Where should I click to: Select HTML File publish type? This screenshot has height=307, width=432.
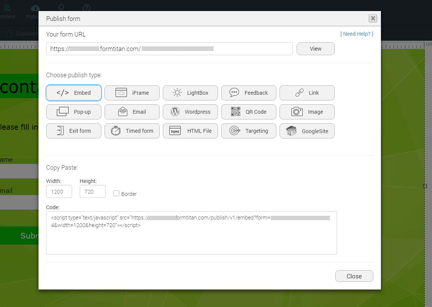pyautogui.click(x=190, y=131)
